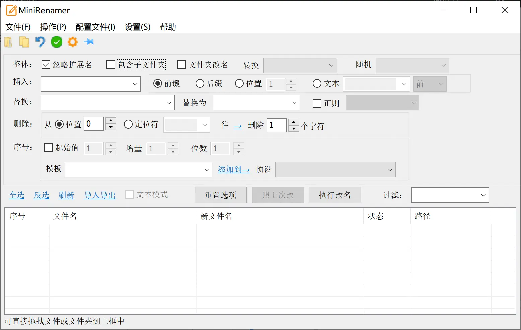The width and height of the screenshot is (521, 330).
Task: Enable the 包含子文件夹 checkbox
Action: 110,65
